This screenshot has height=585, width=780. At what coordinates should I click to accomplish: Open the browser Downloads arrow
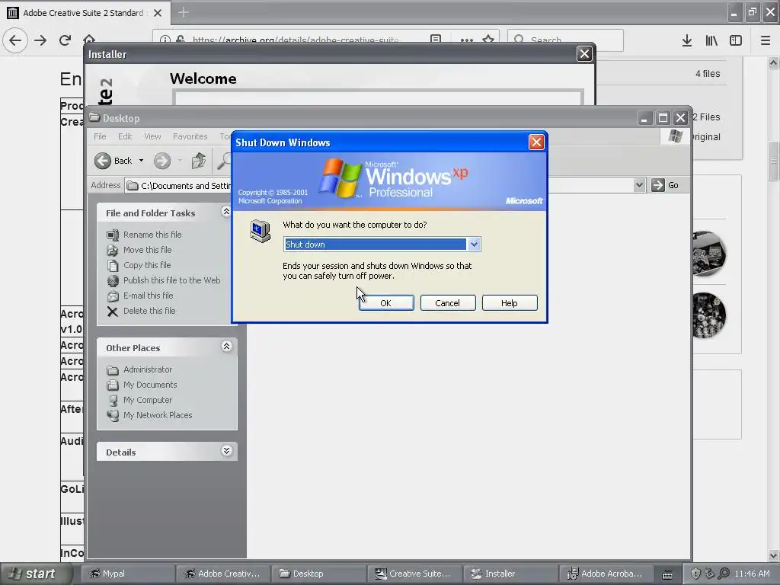tap(687, 40)
